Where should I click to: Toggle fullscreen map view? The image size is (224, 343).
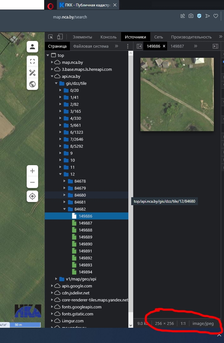32,61
